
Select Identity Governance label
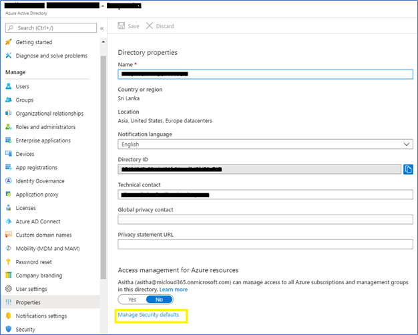[40, 181]
